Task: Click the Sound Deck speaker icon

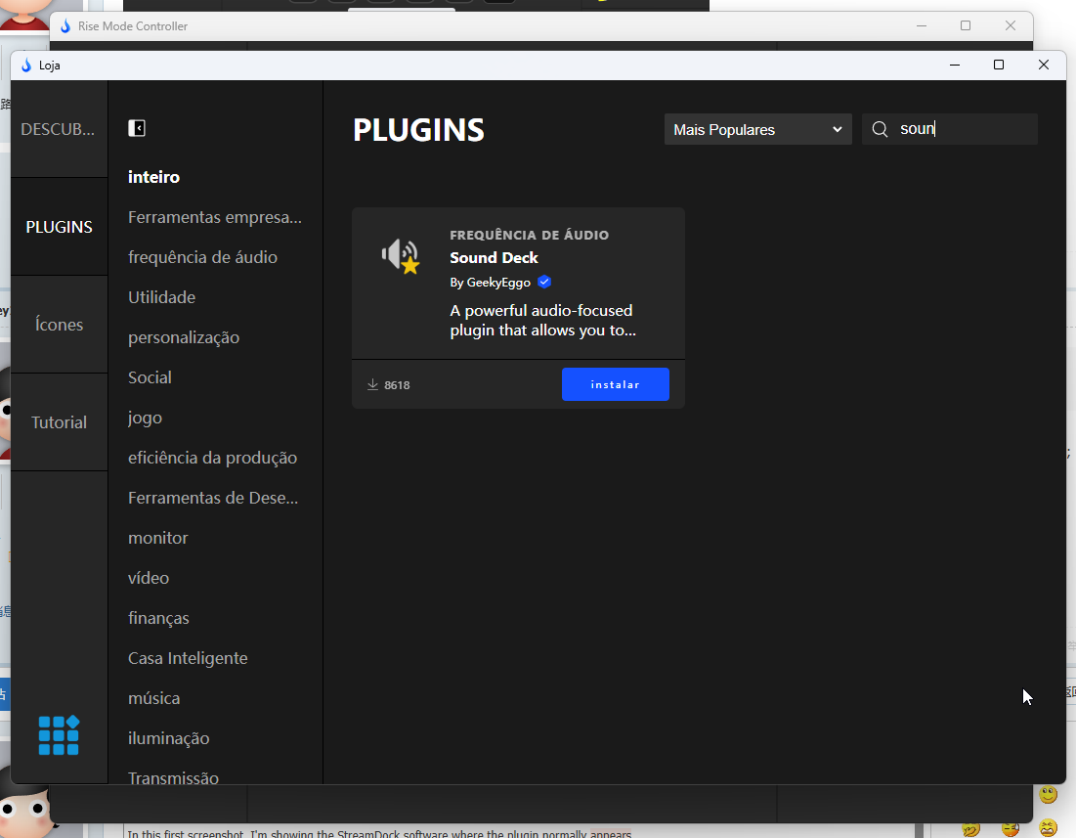Action: [401, 256]
